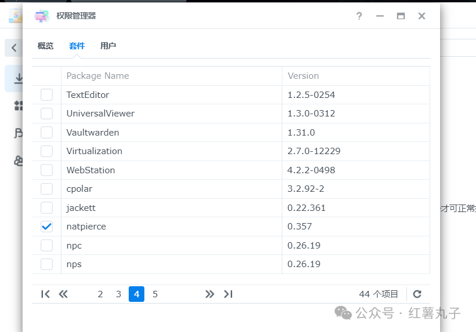476x332 pixels.
Task: Check the nps checkbox
Action: coord(47,264)
